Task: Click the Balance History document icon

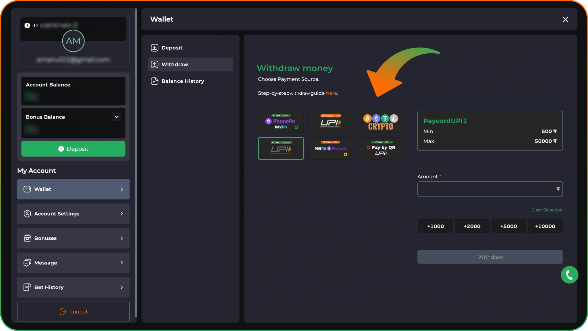Action: (155, 81)
